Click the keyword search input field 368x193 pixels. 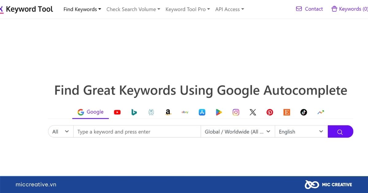tap(137, 131)
